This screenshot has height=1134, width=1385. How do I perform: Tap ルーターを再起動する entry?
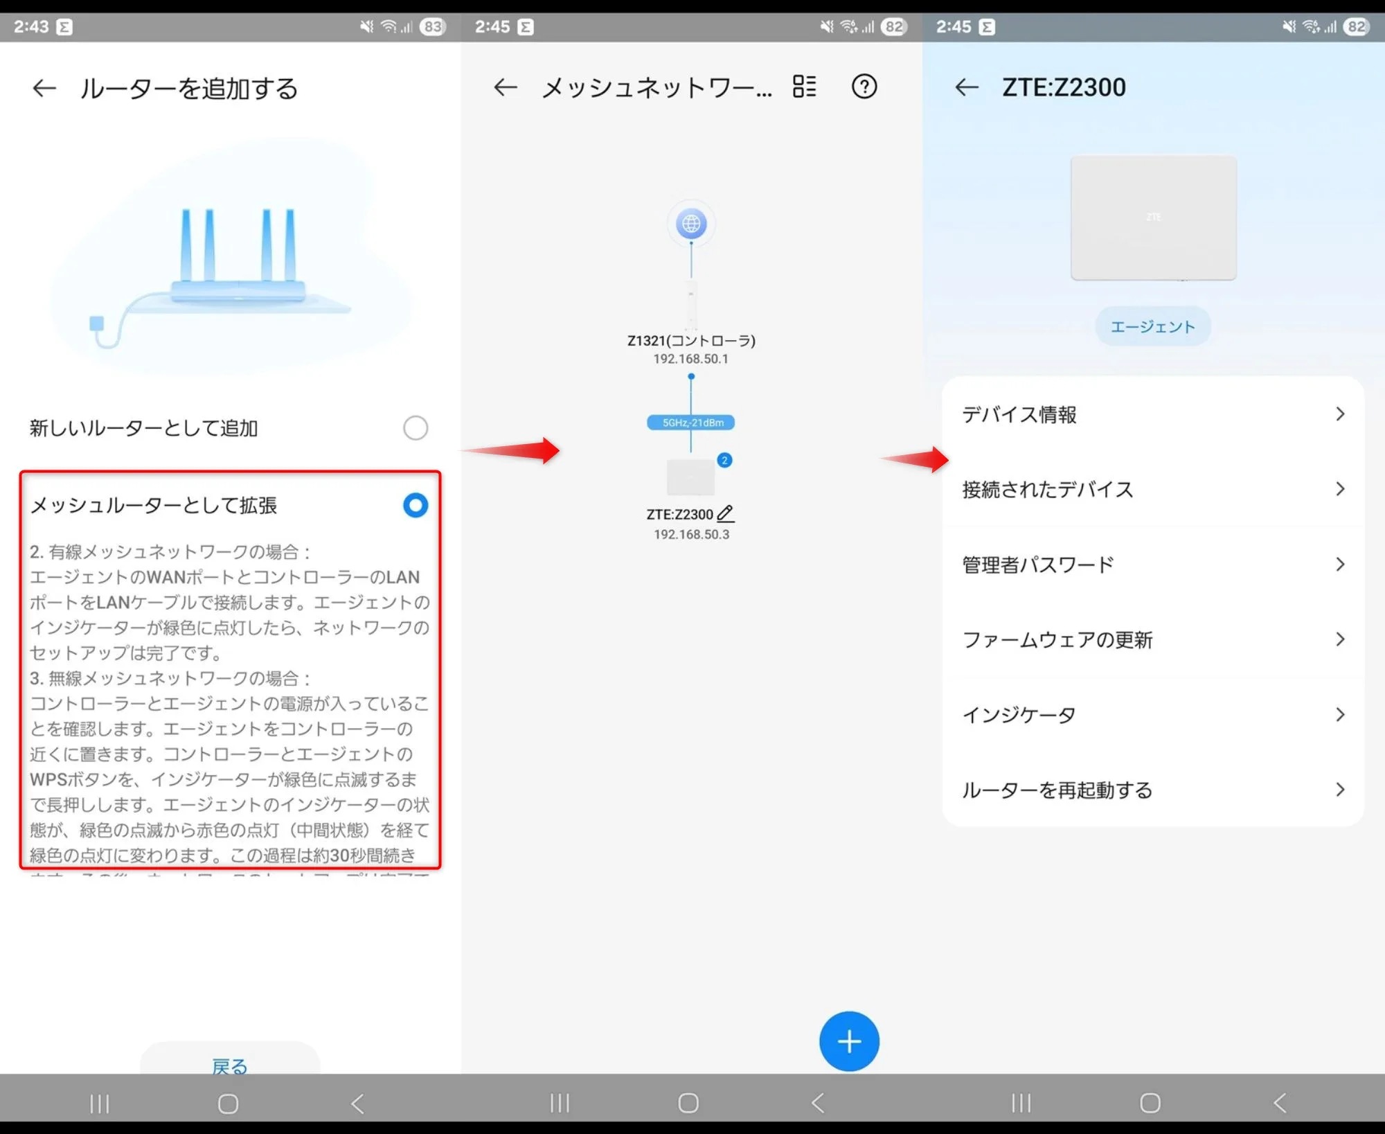(1057, 790)
